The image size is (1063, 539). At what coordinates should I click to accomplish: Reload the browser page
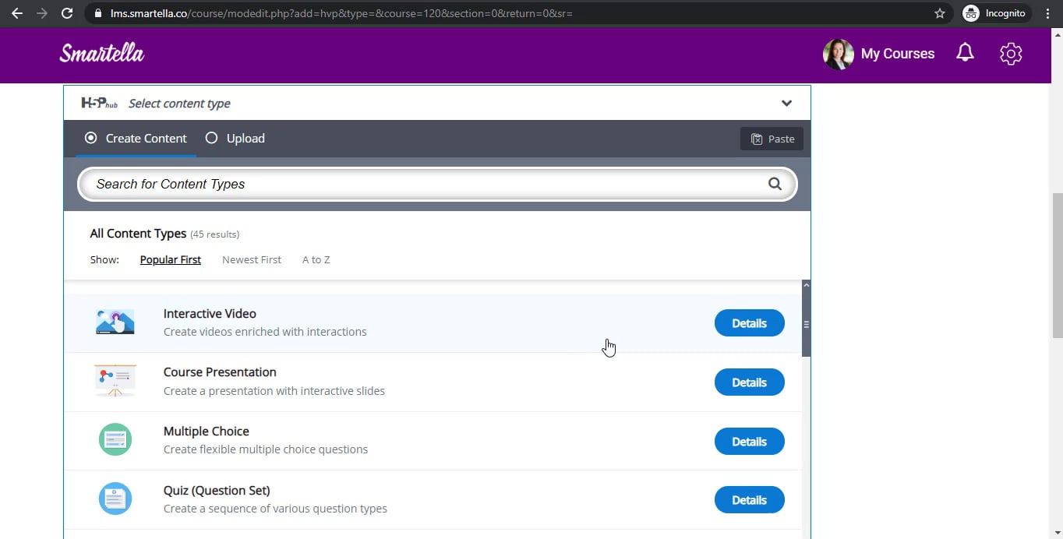(67, 13)
